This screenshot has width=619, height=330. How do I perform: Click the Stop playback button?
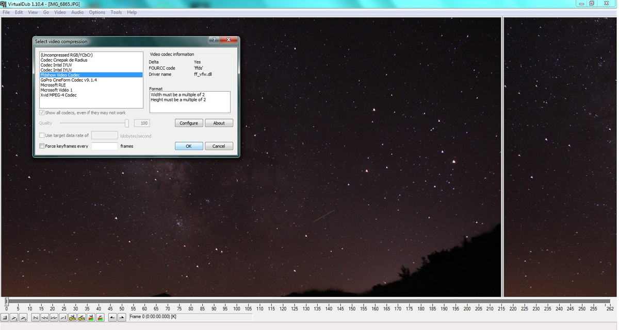(5, 317)
